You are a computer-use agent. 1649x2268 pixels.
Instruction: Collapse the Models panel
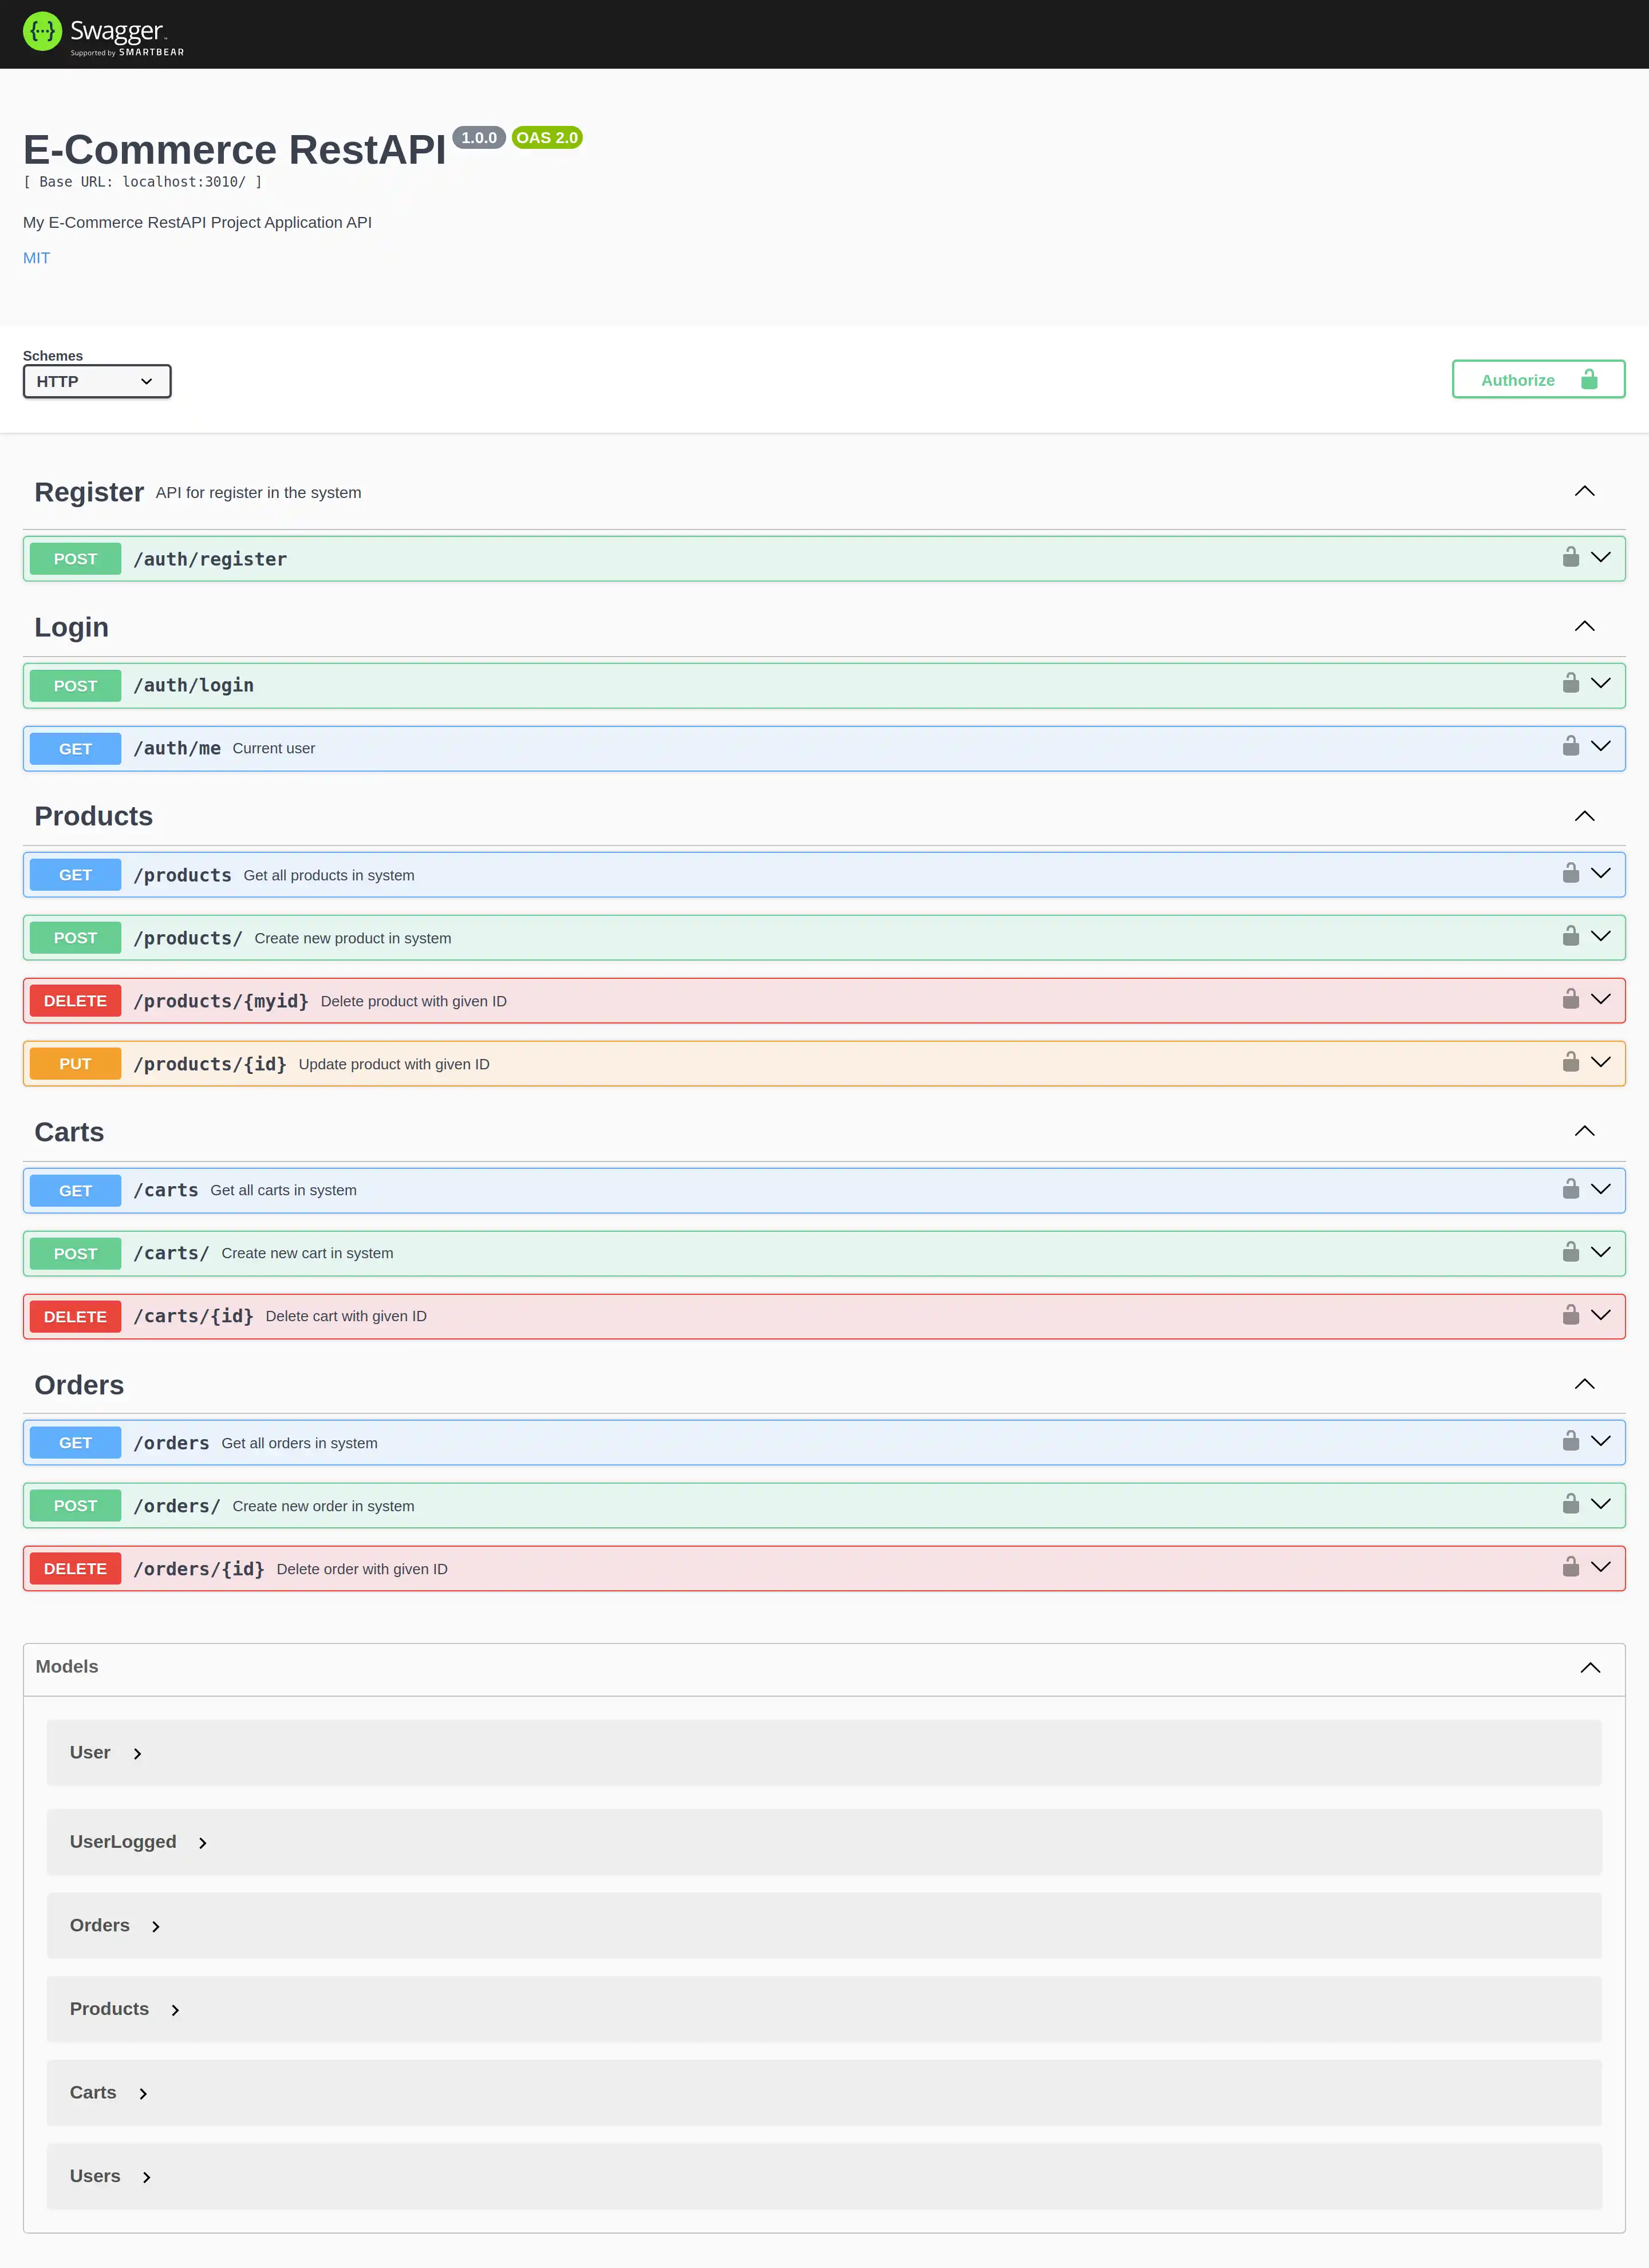click(1590, 1668)
